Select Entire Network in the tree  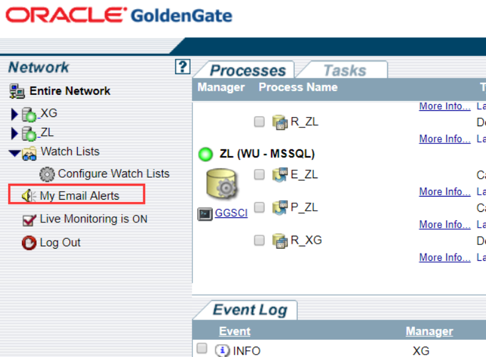pos(70,91)
